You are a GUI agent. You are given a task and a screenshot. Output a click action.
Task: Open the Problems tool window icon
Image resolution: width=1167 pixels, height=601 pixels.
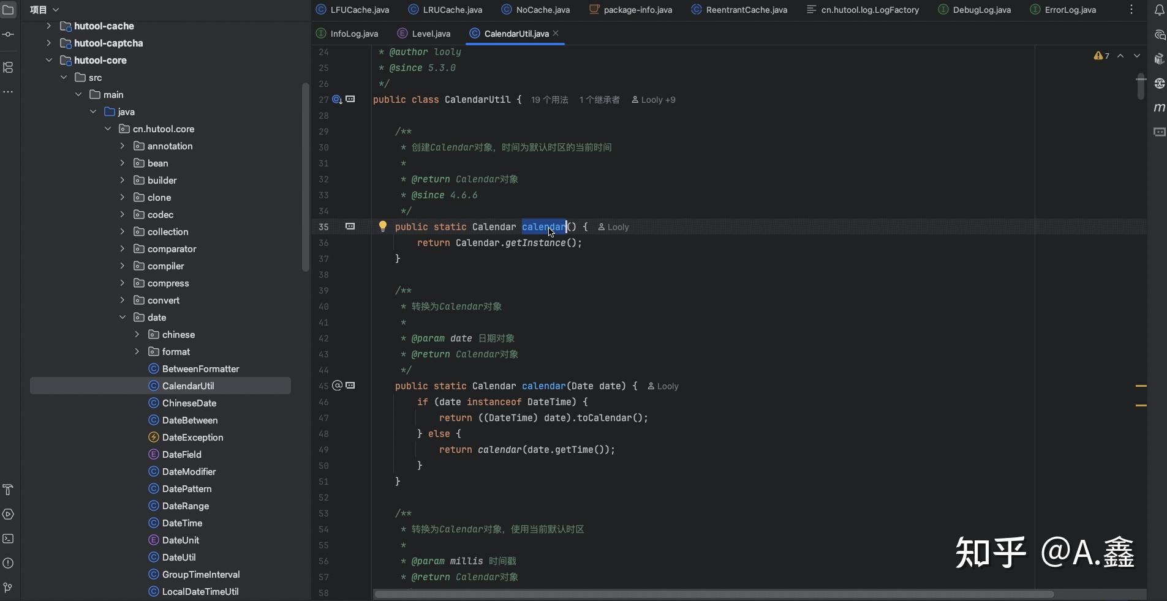[8, 563]
